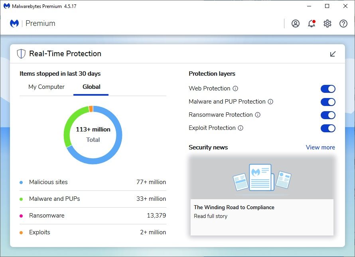The height and width of the screenshot is (257, 355).
Task: Toggle Ransomware Protection switch
Action: pyautogui.click(x=328, y=115)
